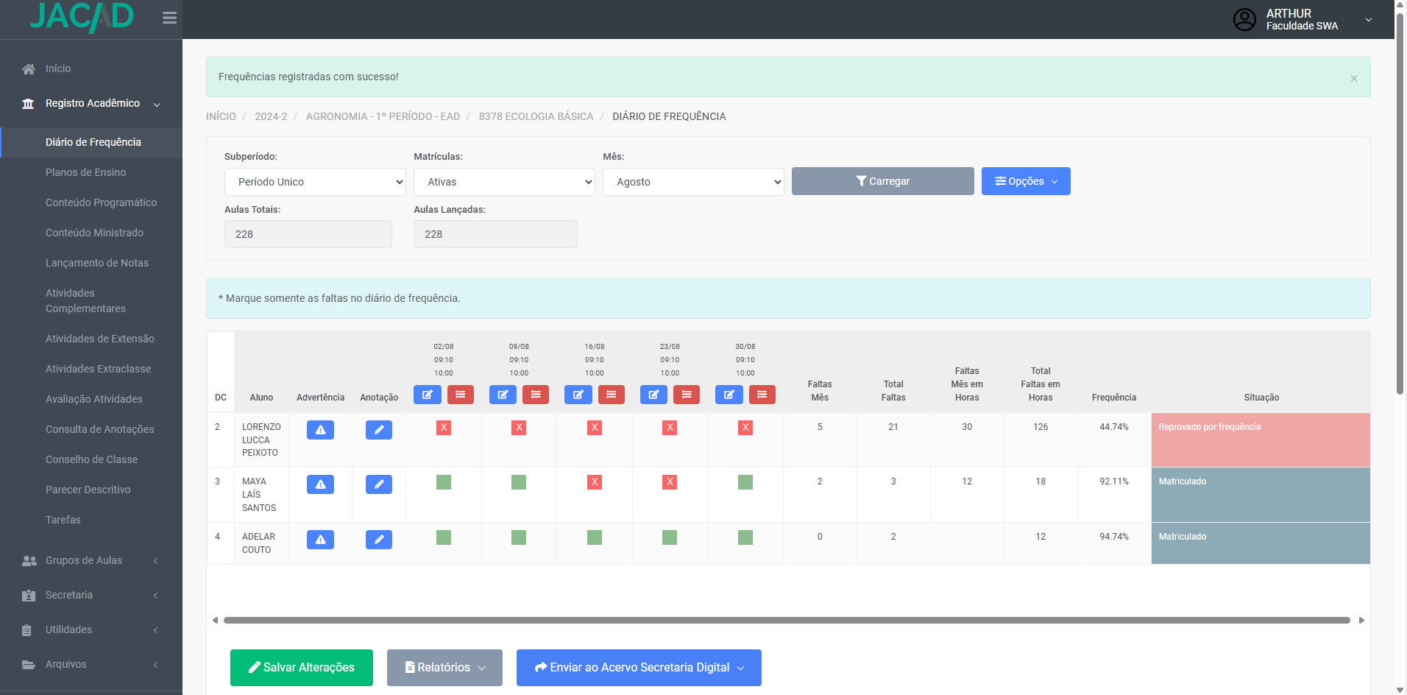1407x695 pixels.
Task: Click Salvar Alterações button
Action: pos(302,668)
